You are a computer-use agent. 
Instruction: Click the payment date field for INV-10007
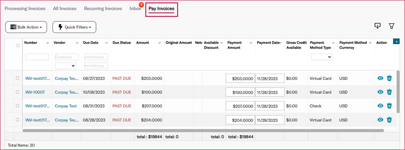[270, 92]
